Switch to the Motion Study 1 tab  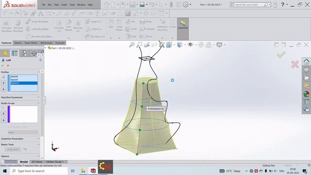pyautogui.click(x=55, y=162)
